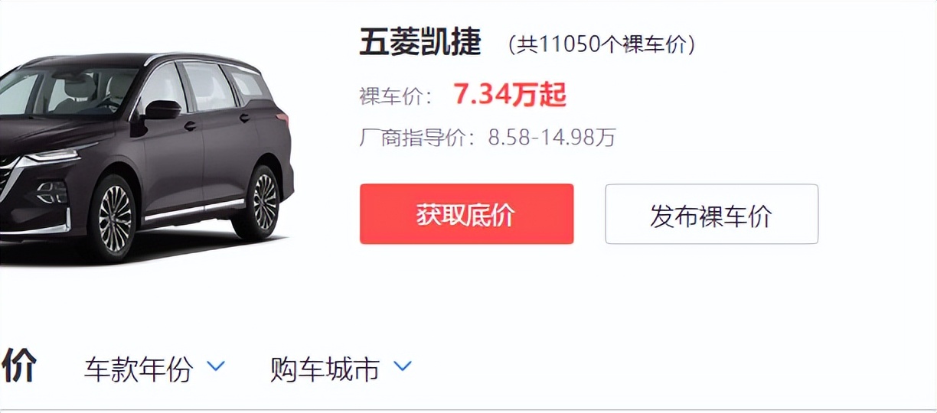Click the 8.58-14.98万 guide price range
This screenshot has height=413, width=937.
(552, 138)
